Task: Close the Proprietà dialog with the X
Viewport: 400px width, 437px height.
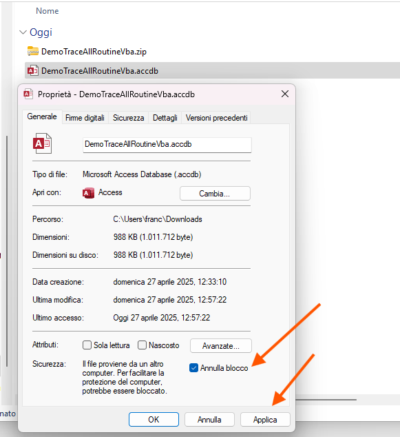Action: click(x=285, y=94)
